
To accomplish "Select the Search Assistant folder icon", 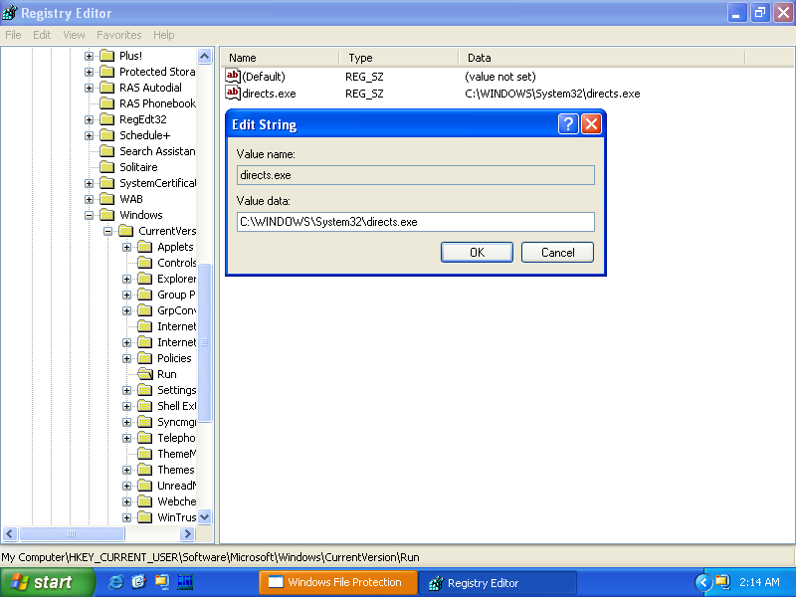I will pos(106,151).
